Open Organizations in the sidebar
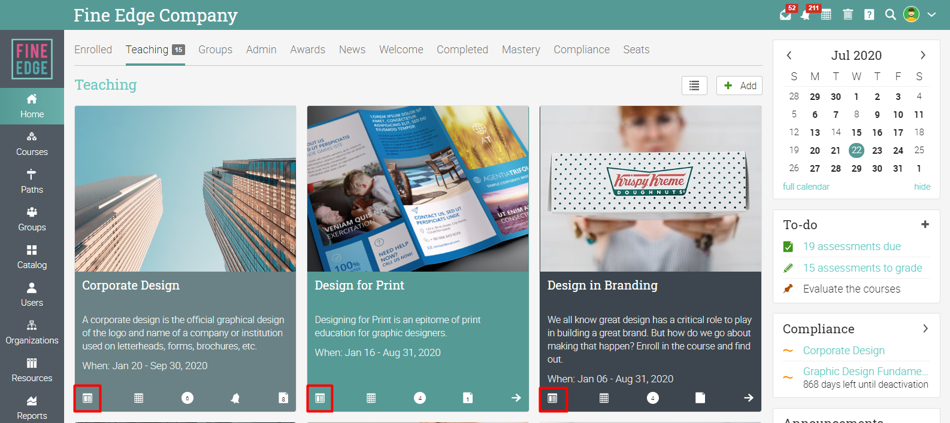Image resolution: width=950 pixels, height=423 pixels. pos(32,332)
